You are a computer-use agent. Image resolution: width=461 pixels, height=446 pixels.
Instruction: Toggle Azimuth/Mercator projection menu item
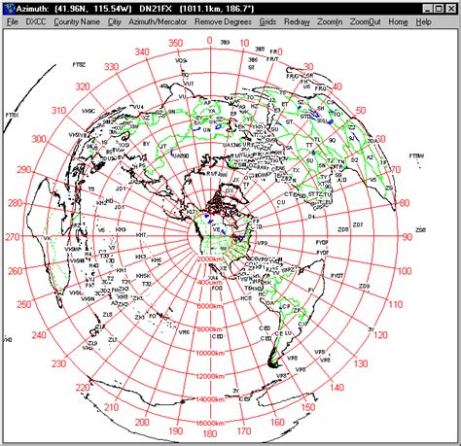[158, 22]
